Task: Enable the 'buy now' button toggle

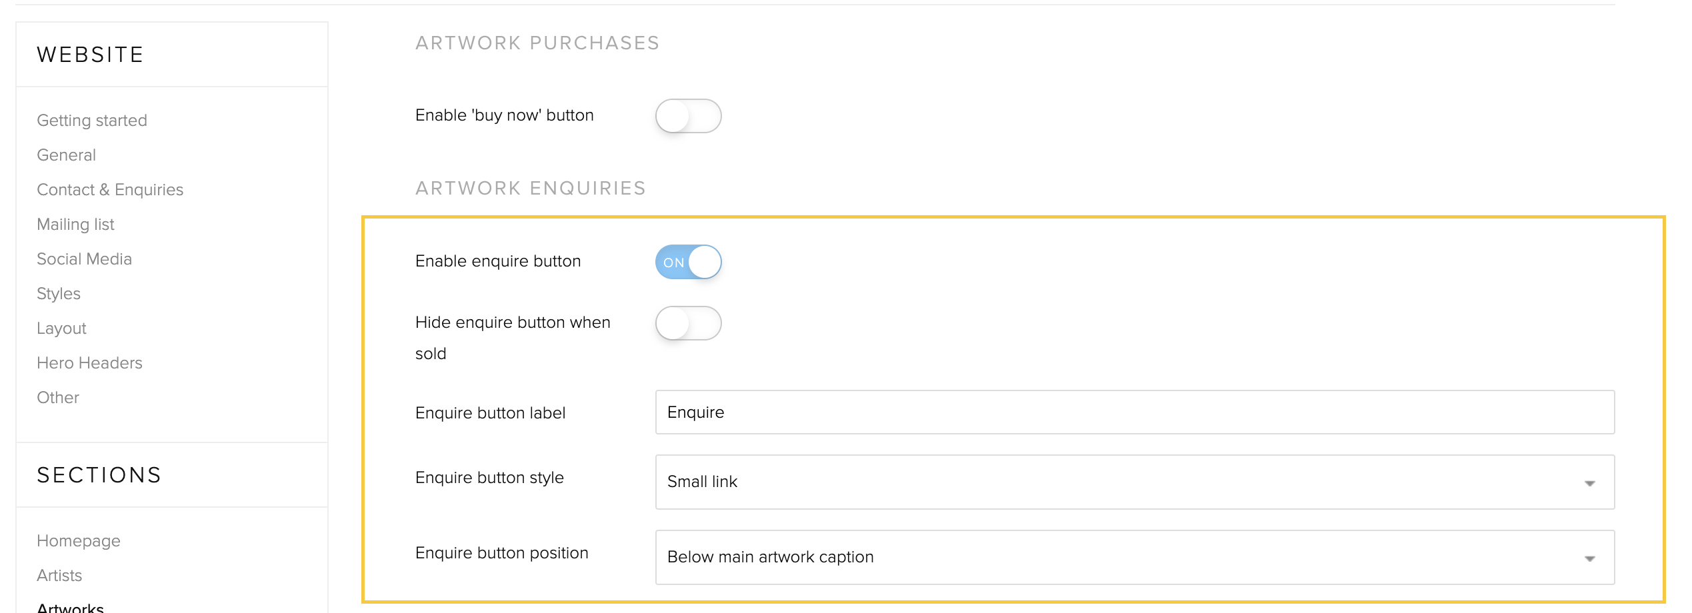Action: [x=688, y=116]
